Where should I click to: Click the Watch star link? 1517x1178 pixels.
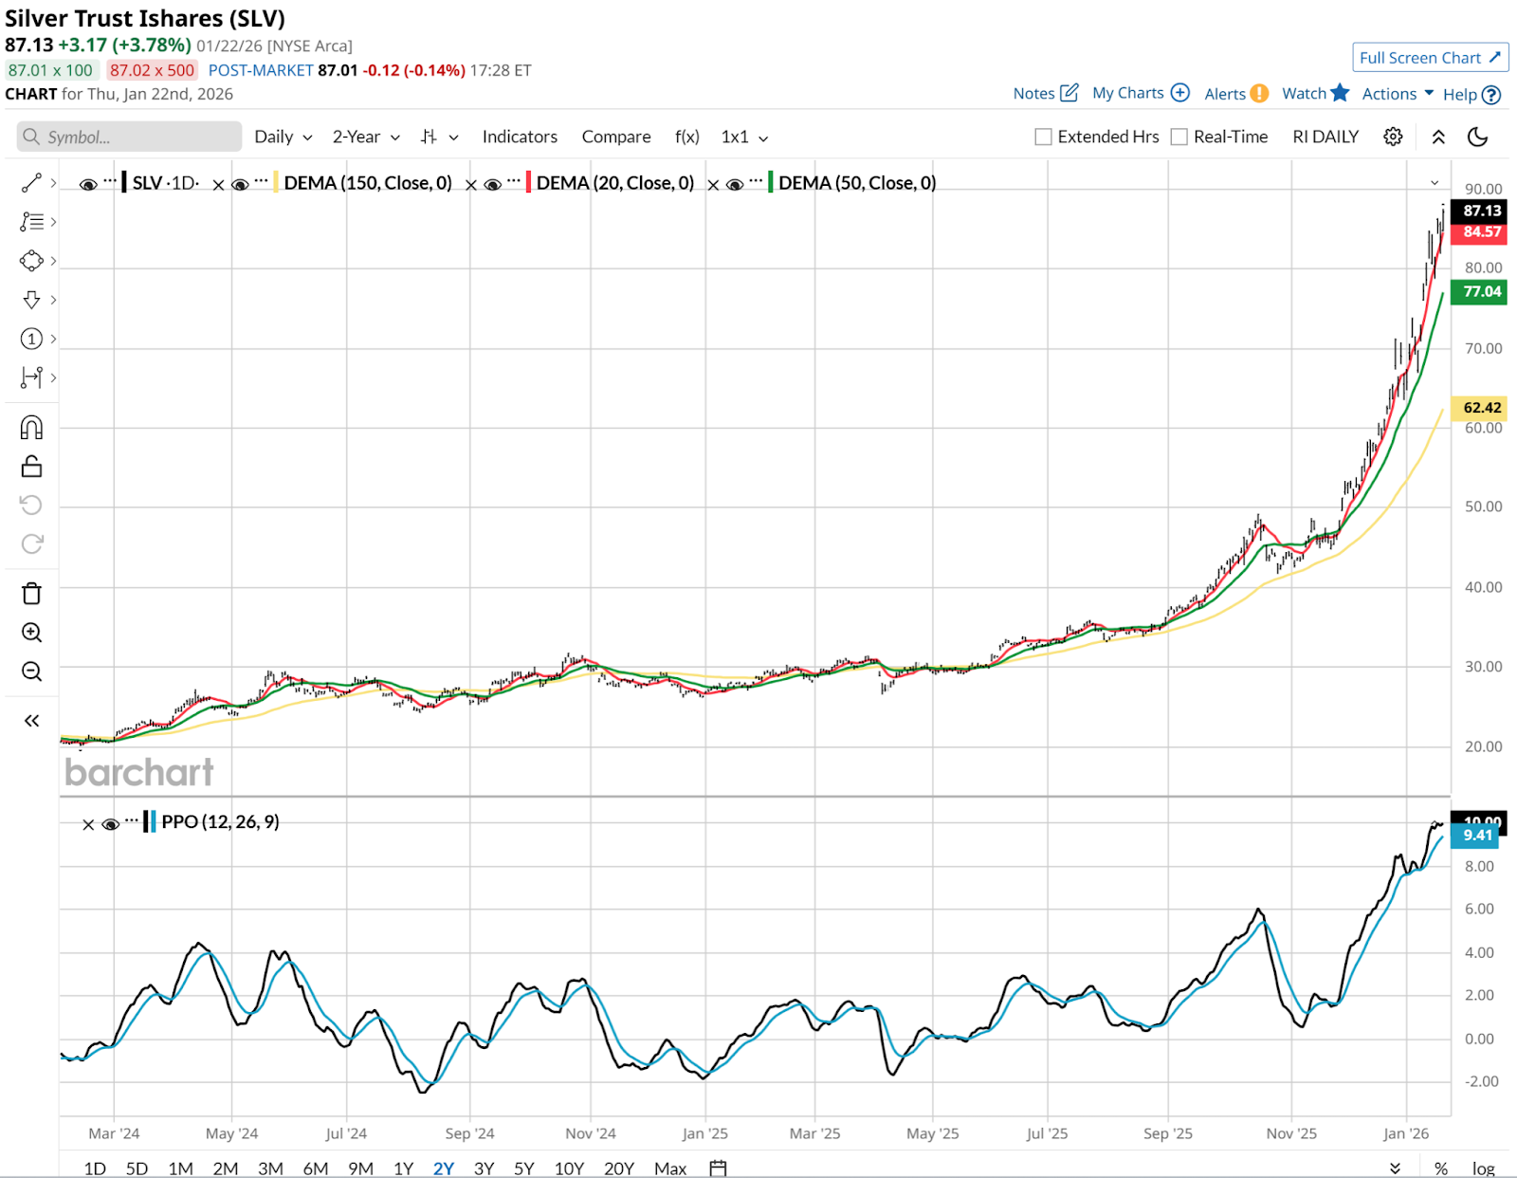pos(1315,93)
